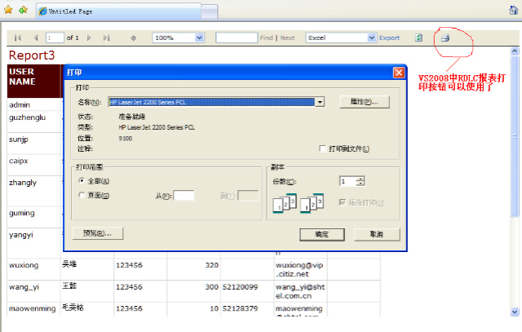Click the 确定 (OK) button

tap(321, 233)
